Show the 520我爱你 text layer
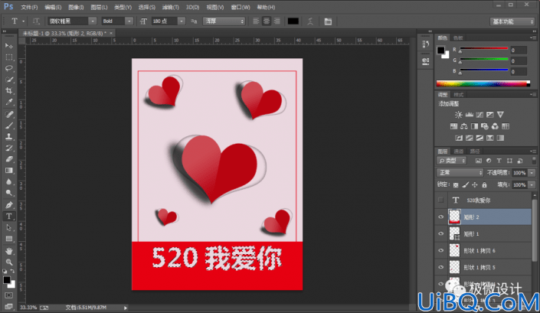 [441, 201]
